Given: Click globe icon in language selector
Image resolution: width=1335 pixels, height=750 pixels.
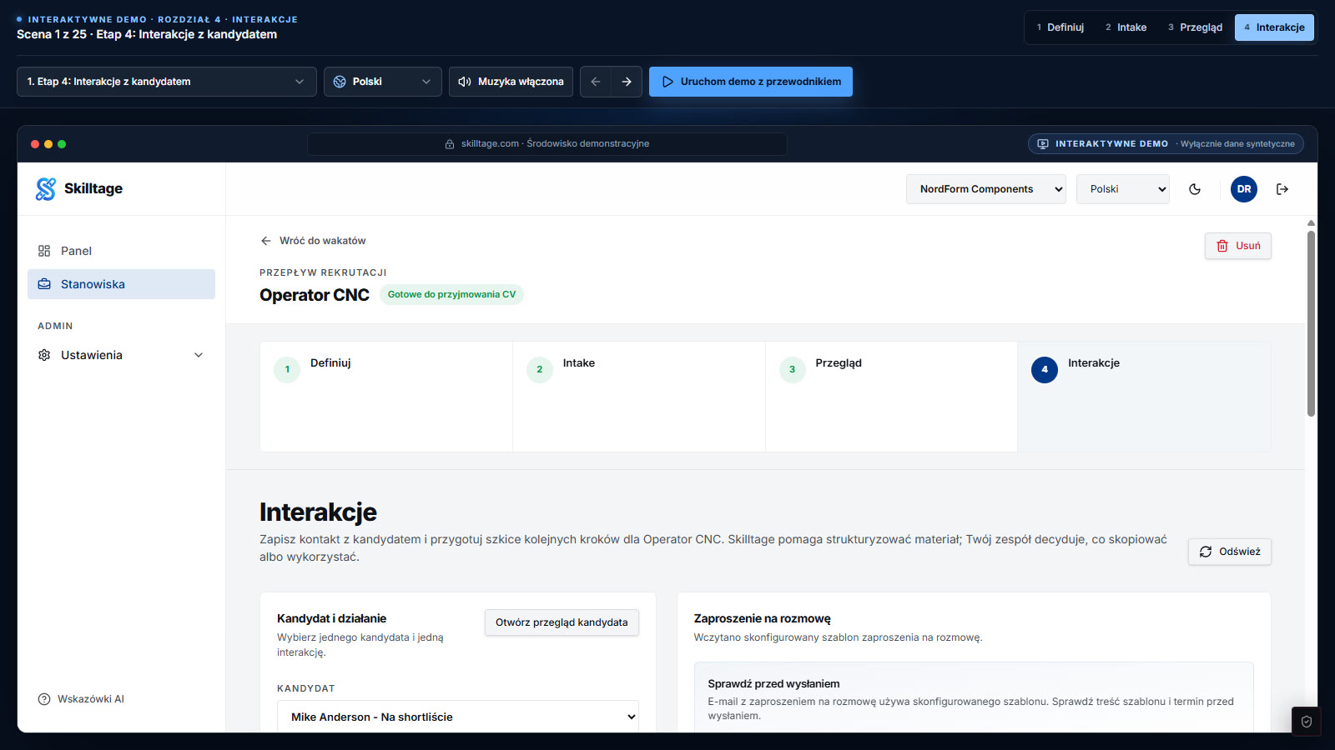Looking at the screenshot, I should 340,82.
